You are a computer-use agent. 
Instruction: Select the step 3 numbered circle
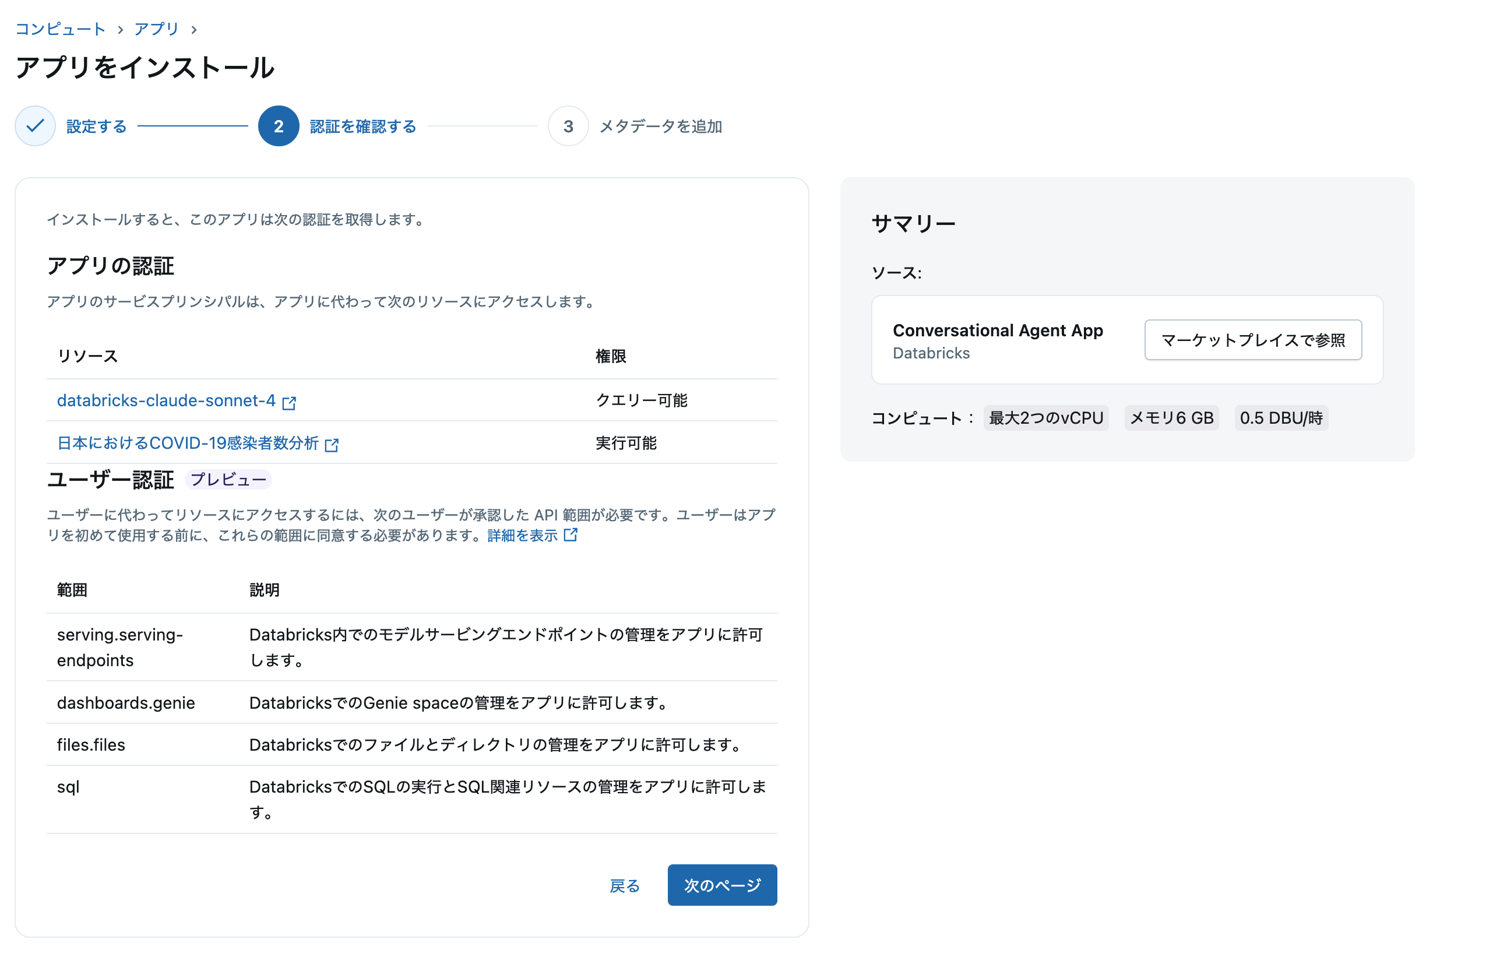point(568,126)
